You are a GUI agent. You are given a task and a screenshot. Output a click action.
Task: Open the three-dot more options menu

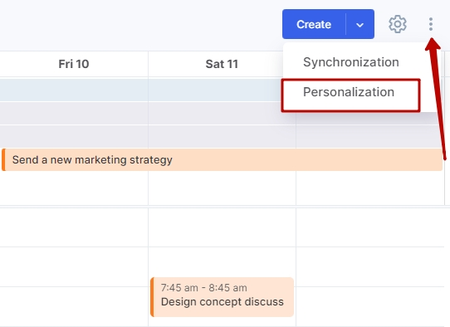(x=430, y=24)
